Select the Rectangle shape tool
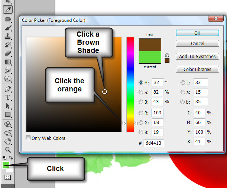 8,114
